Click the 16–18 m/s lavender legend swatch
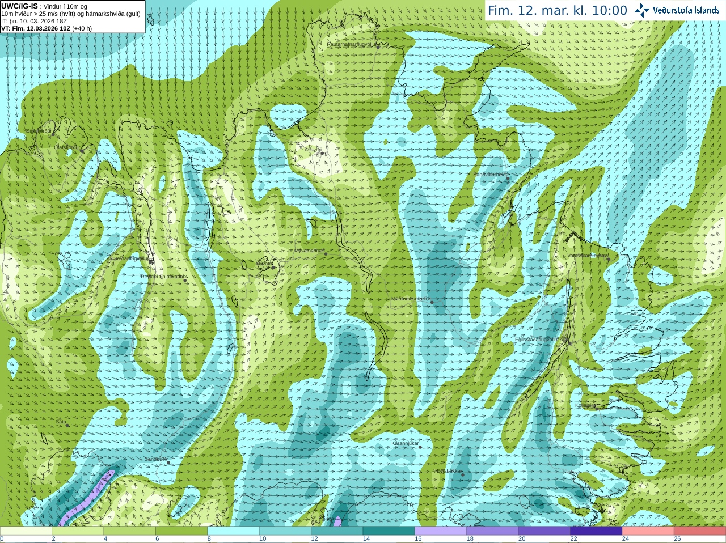The image size is (726, 543). (441, 531)
